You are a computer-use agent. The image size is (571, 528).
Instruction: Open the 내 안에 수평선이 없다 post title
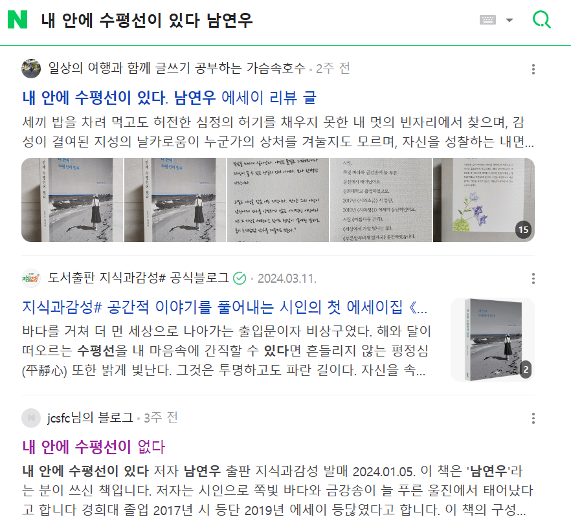(94, 447)
